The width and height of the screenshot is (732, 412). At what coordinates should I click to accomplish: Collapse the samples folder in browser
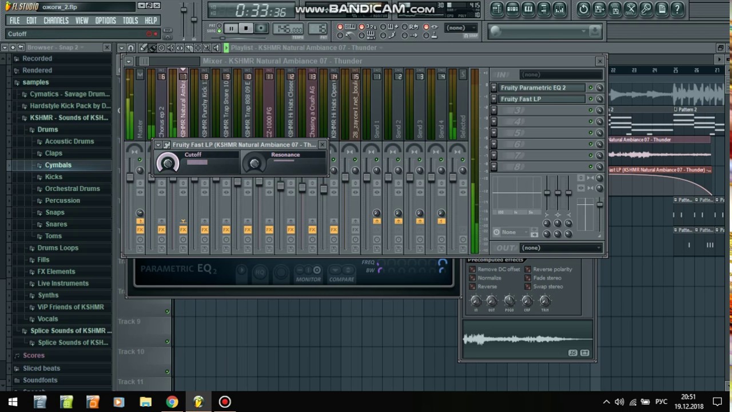tap(35, 82)
